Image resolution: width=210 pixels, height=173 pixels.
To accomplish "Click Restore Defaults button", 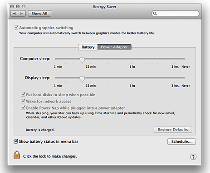I will coord(173,130).
